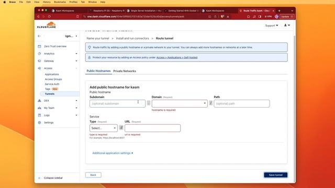Open the Profiles menu in menu bar
335x188 pixels.
(x=73, y=2)
